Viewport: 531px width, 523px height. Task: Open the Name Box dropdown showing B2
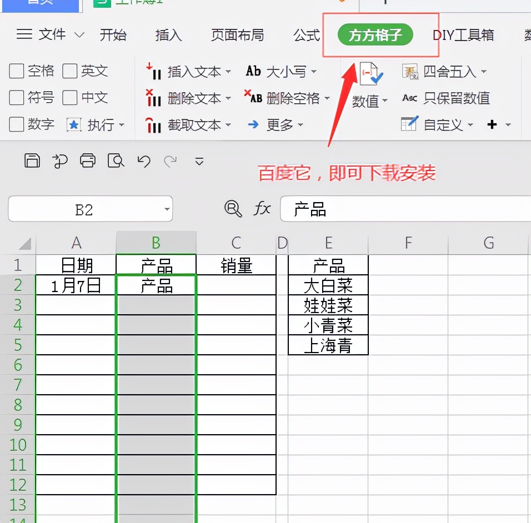167,209
